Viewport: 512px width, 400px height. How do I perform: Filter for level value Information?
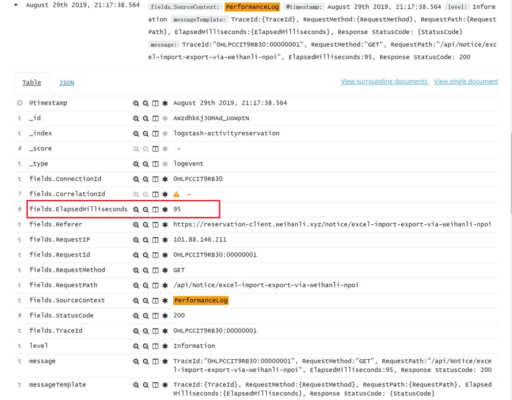(136, 346)
